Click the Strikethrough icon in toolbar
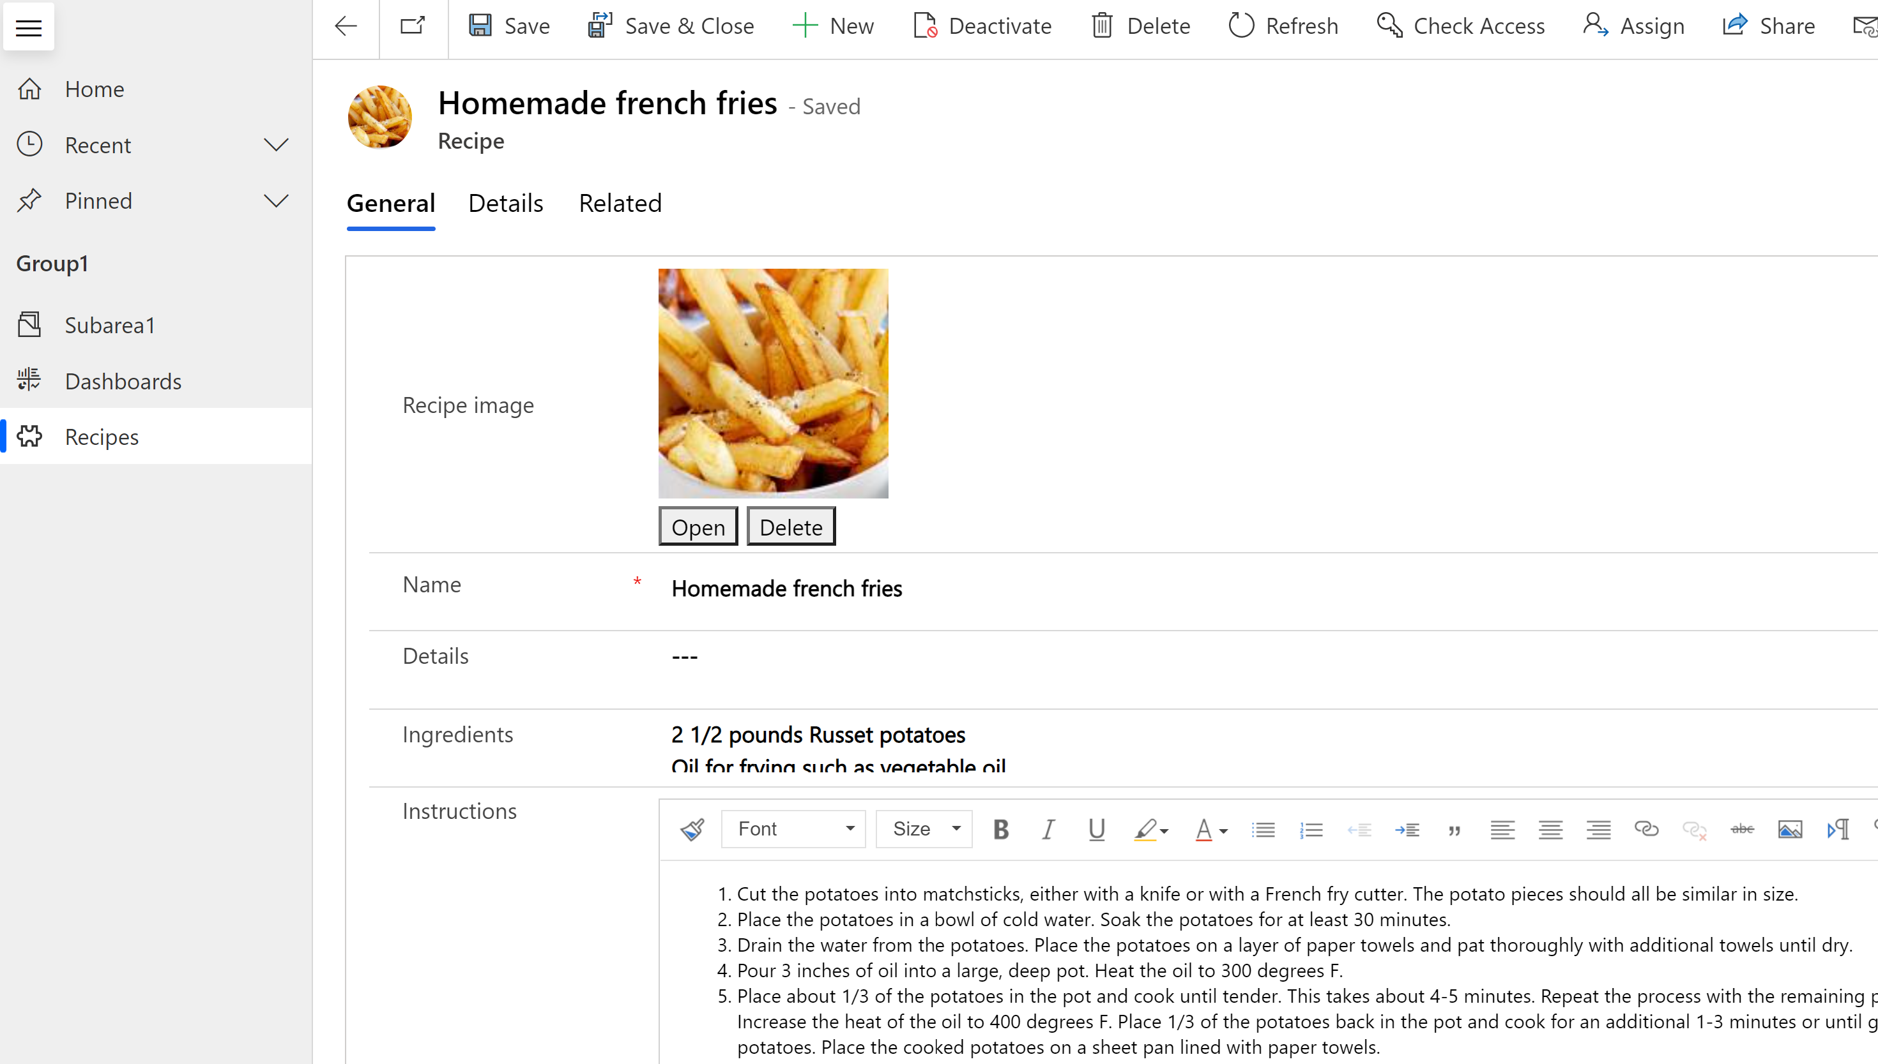 1740,828
